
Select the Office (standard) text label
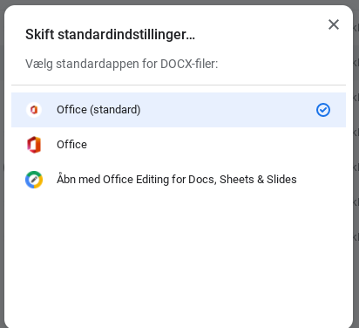point(98,110)
